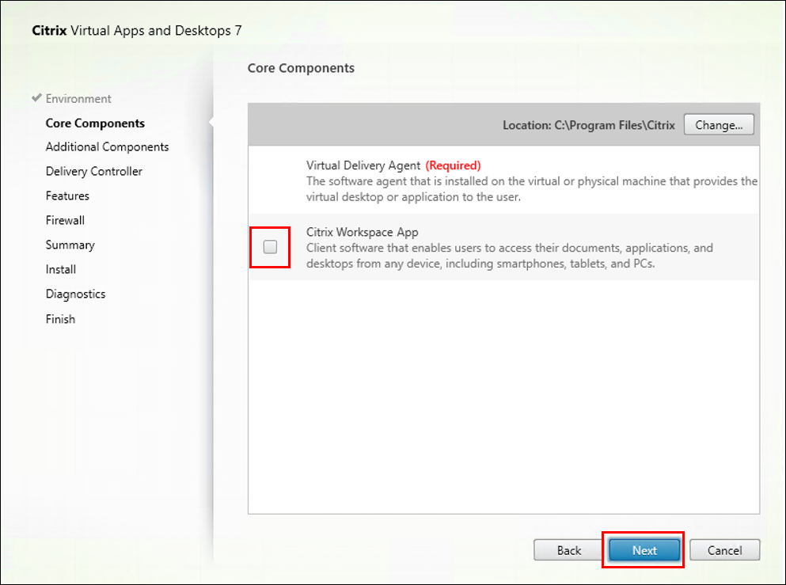The image size is (786, 585).
Task: Jump to the Delivery Controller step
Action: (94, 172)
